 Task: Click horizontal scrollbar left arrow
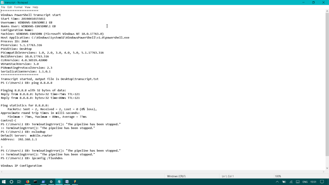pos(2,172)
